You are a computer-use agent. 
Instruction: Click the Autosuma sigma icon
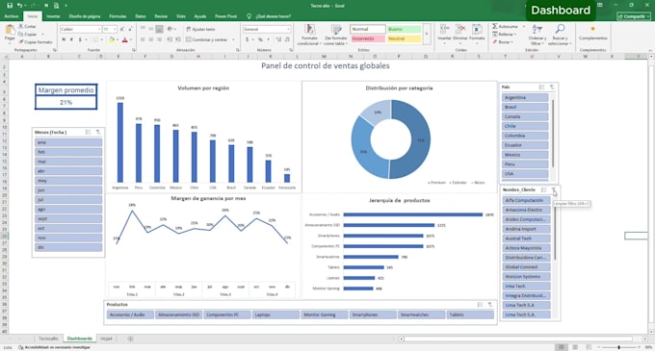495,26
